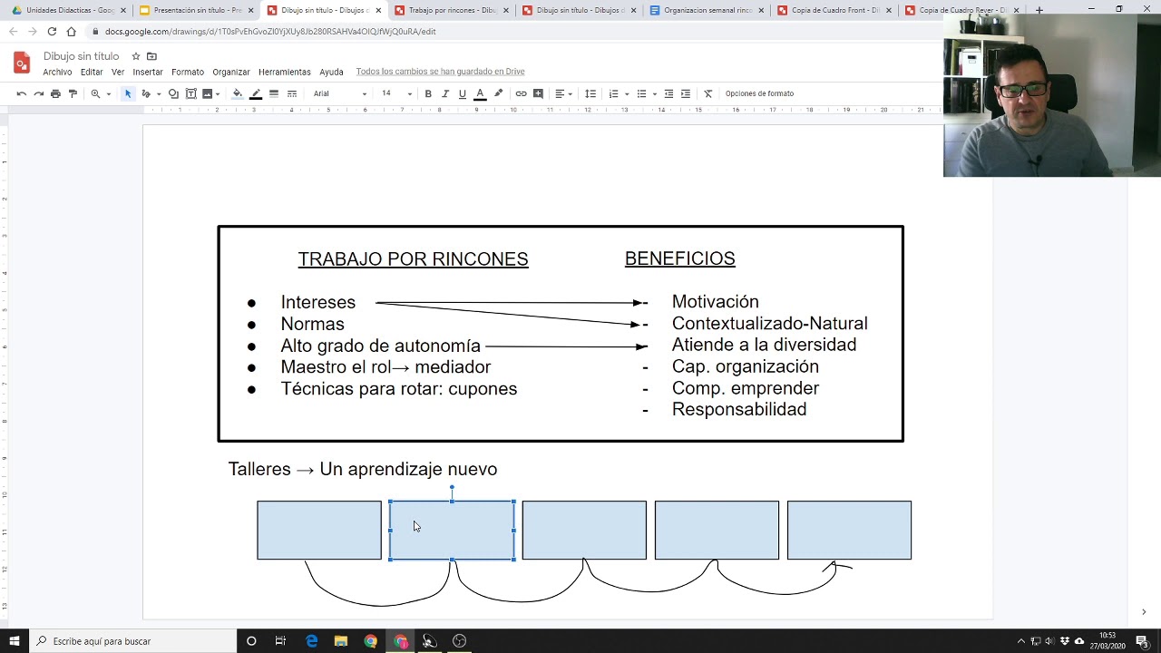The height and width of the screenshot is (653, 1161).
Task: Open the Editar menu
Action: pos(92,72)
